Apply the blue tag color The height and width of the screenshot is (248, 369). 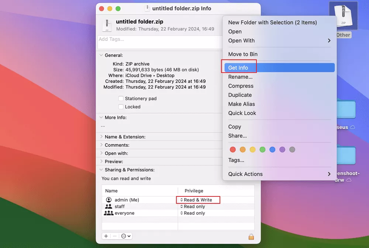pos(272,150)
